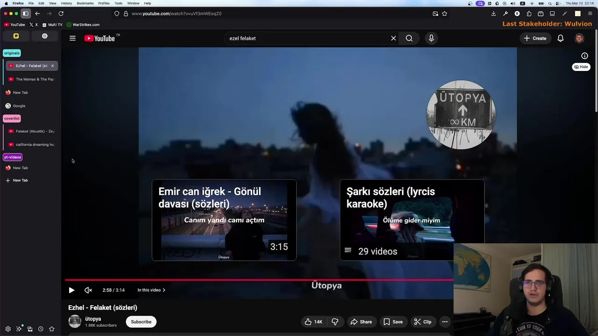Open synced tabs sidebar icon
Image resolution: width=598 pixels, height=336 pixels.
[30, 329]
